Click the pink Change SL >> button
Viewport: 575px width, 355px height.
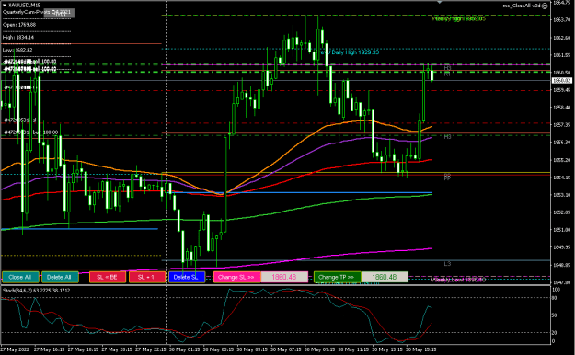point(236,277)
